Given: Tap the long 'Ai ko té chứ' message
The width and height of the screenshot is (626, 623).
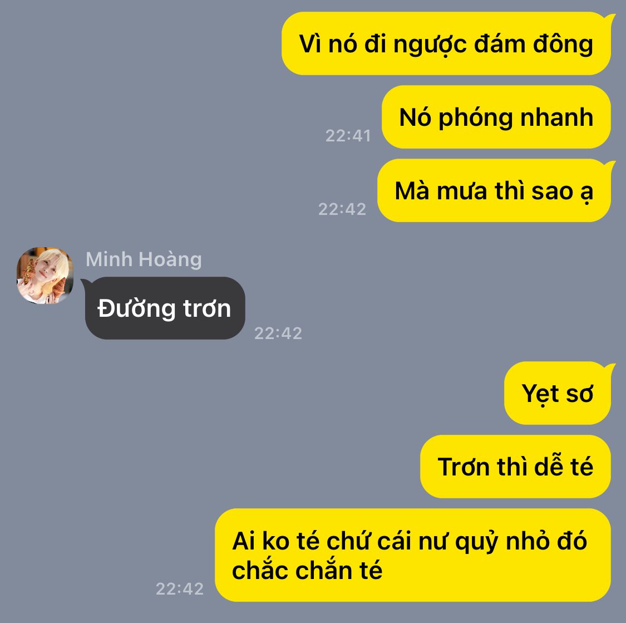Looking at the screenshot, I should point(413,555).
